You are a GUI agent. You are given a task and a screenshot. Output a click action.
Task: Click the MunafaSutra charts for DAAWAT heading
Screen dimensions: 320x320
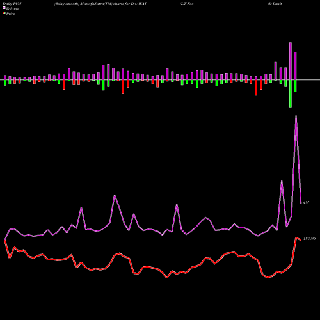tap(100, 4)
